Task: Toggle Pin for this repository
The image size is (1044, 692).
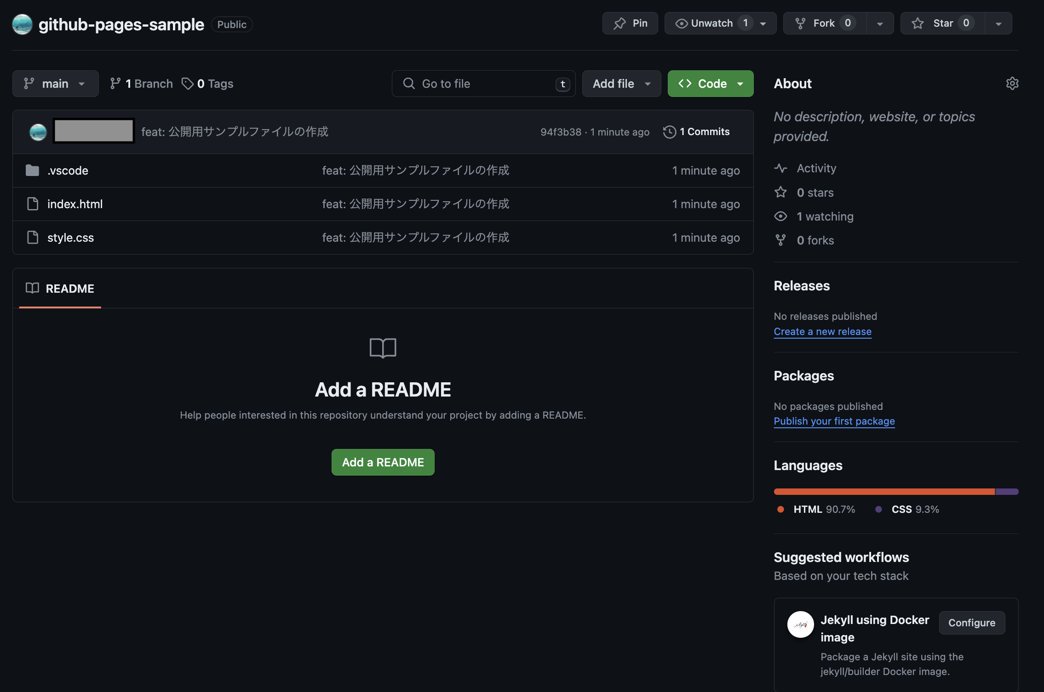Action: [x=630, y=23]
